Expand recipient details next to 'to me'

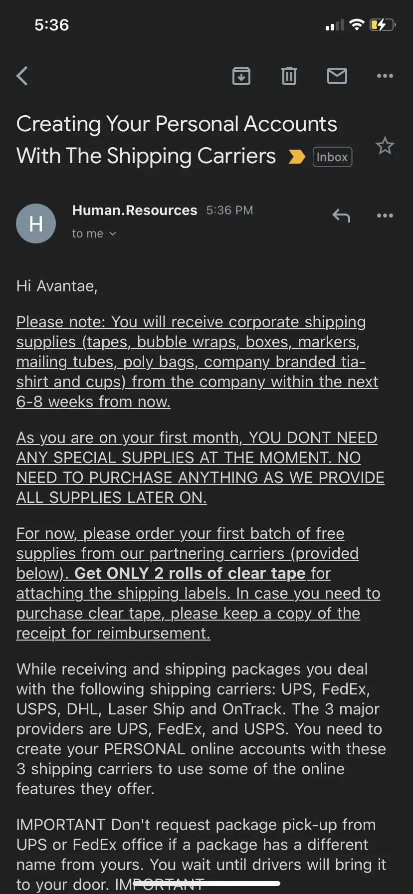[113, 233]
